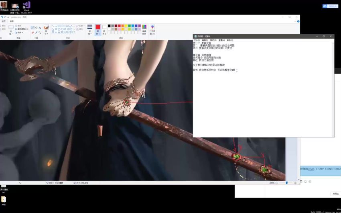Select the Pencil tool in Paint
The image size is (341, 213).
pyautogui.click(x=32, y=28)
